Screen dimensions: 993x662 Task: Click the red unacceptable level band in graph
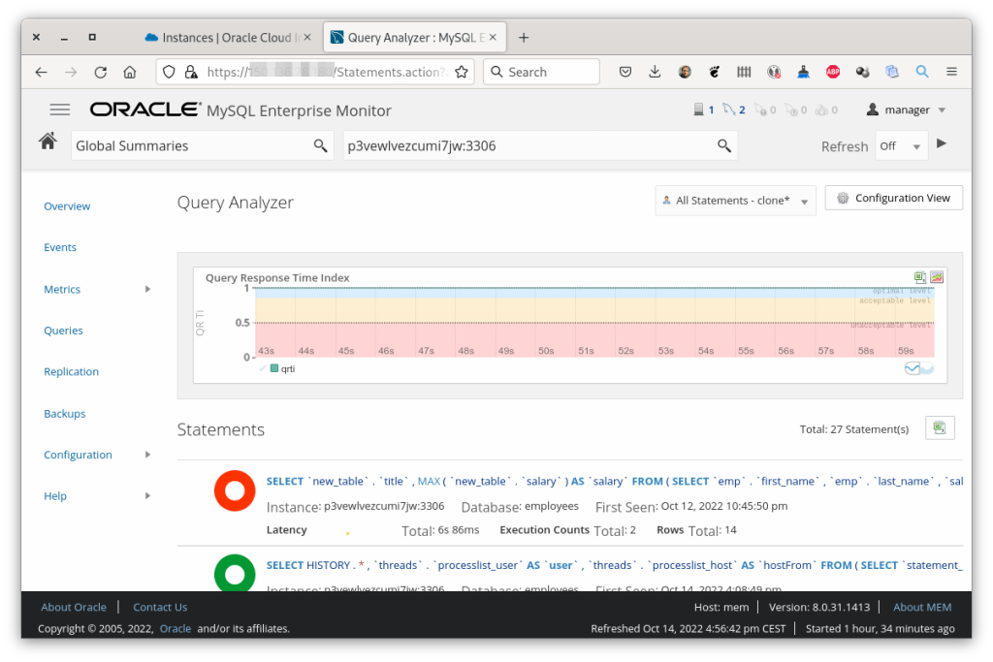pos(594,340)
